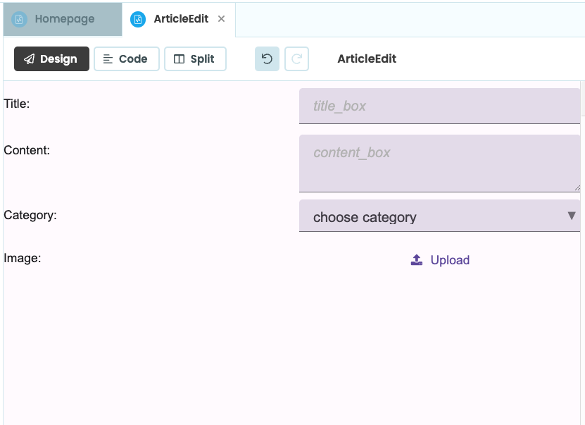The width and height of the screenshot is (585, 425).
Task: Click the Redo icon
Action: coord(296,59)
